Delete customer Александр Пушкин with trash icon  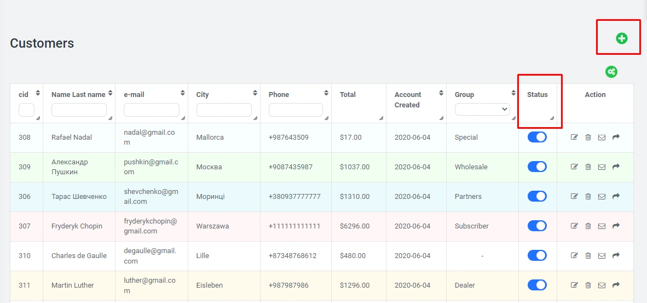(588, 167)
